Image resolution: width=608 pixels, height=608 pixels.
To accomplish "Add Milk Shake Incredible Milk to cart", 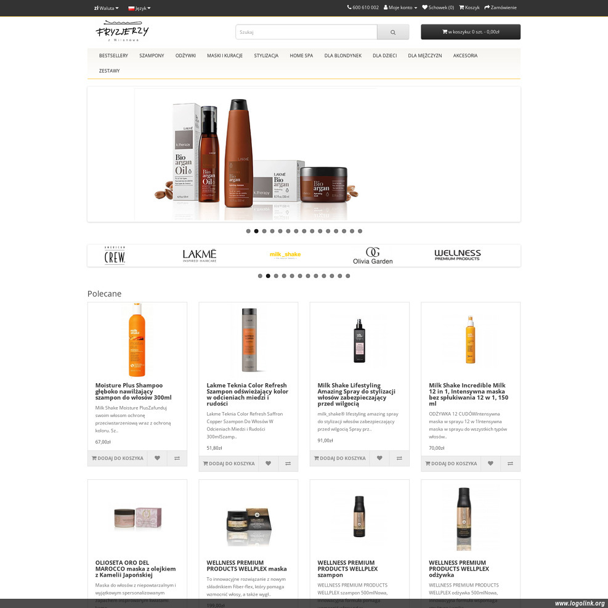I will point(451,463).
